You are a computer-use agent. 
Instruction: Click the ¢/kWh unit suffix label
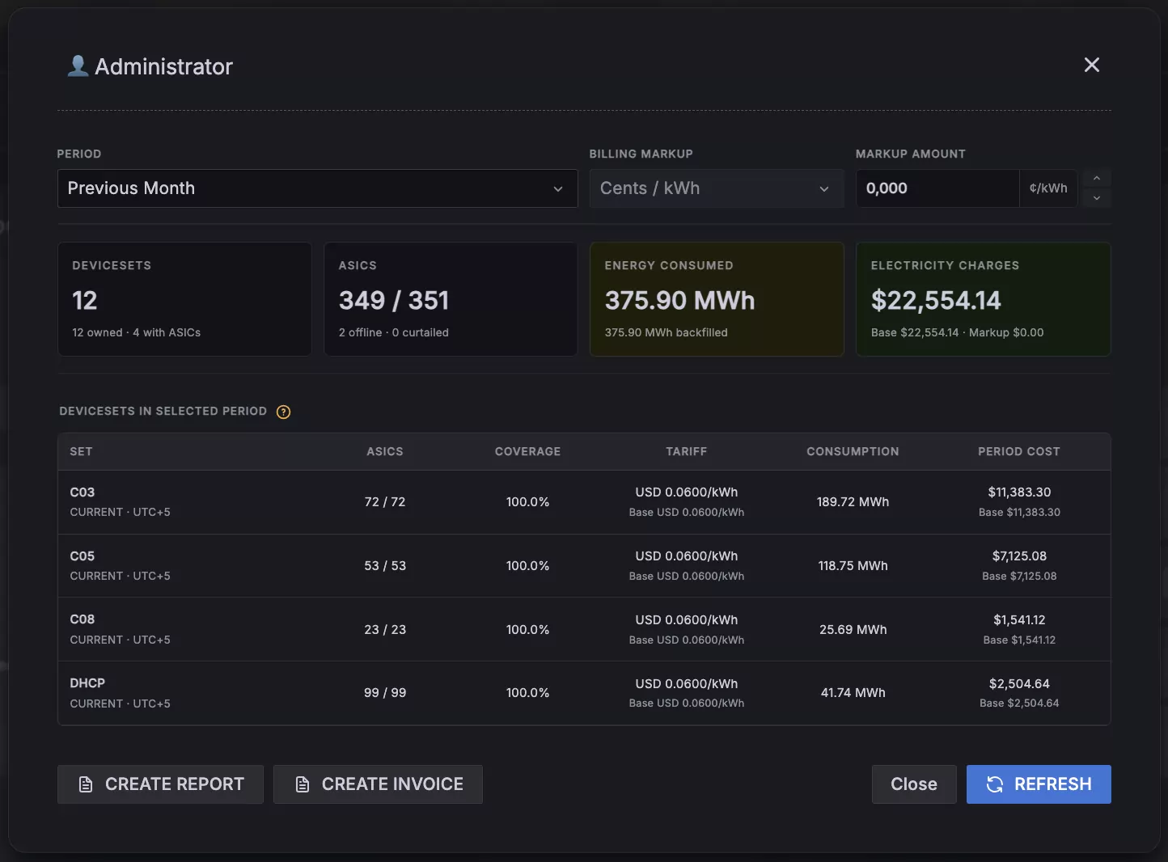pos(1048,188)
